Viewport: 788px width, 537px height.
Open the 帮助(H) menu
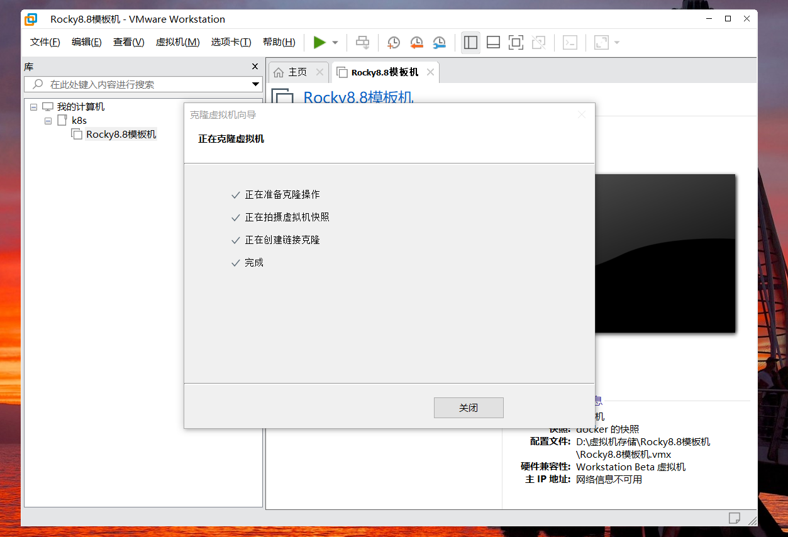(x=279, y=42)
